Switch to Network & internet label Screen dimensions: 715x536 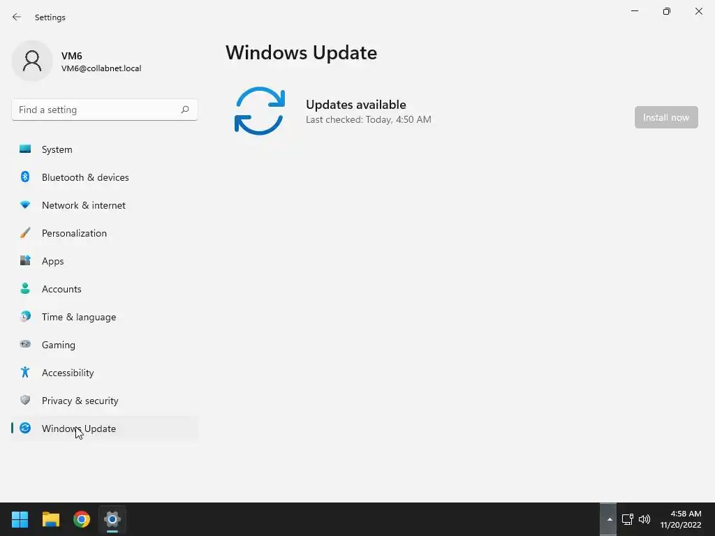click(84, 205)
